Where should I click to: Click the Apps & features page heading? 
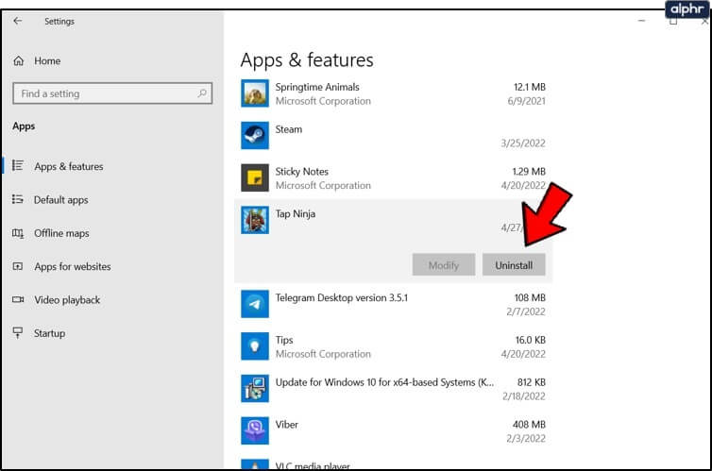click(307, 60)
